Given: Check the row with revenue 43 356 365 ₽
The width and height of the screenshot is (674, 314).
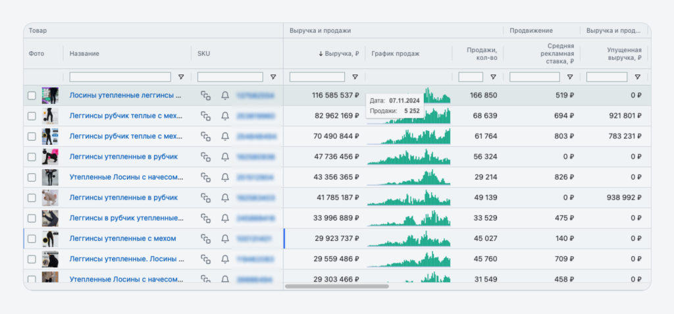Looking at the screenshot, I should [x=32, y=177].
